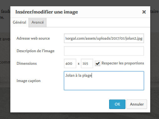Click the Respecter les proportions label text
The image size is (159, 119).
click(x=123, y=63)
